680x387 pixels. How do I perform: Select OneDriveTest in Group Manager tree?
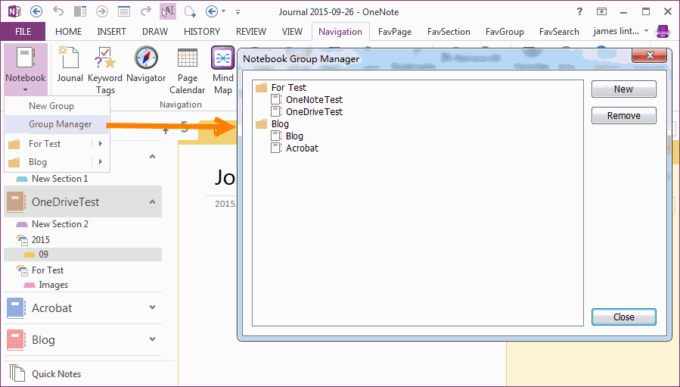[314, 111]
